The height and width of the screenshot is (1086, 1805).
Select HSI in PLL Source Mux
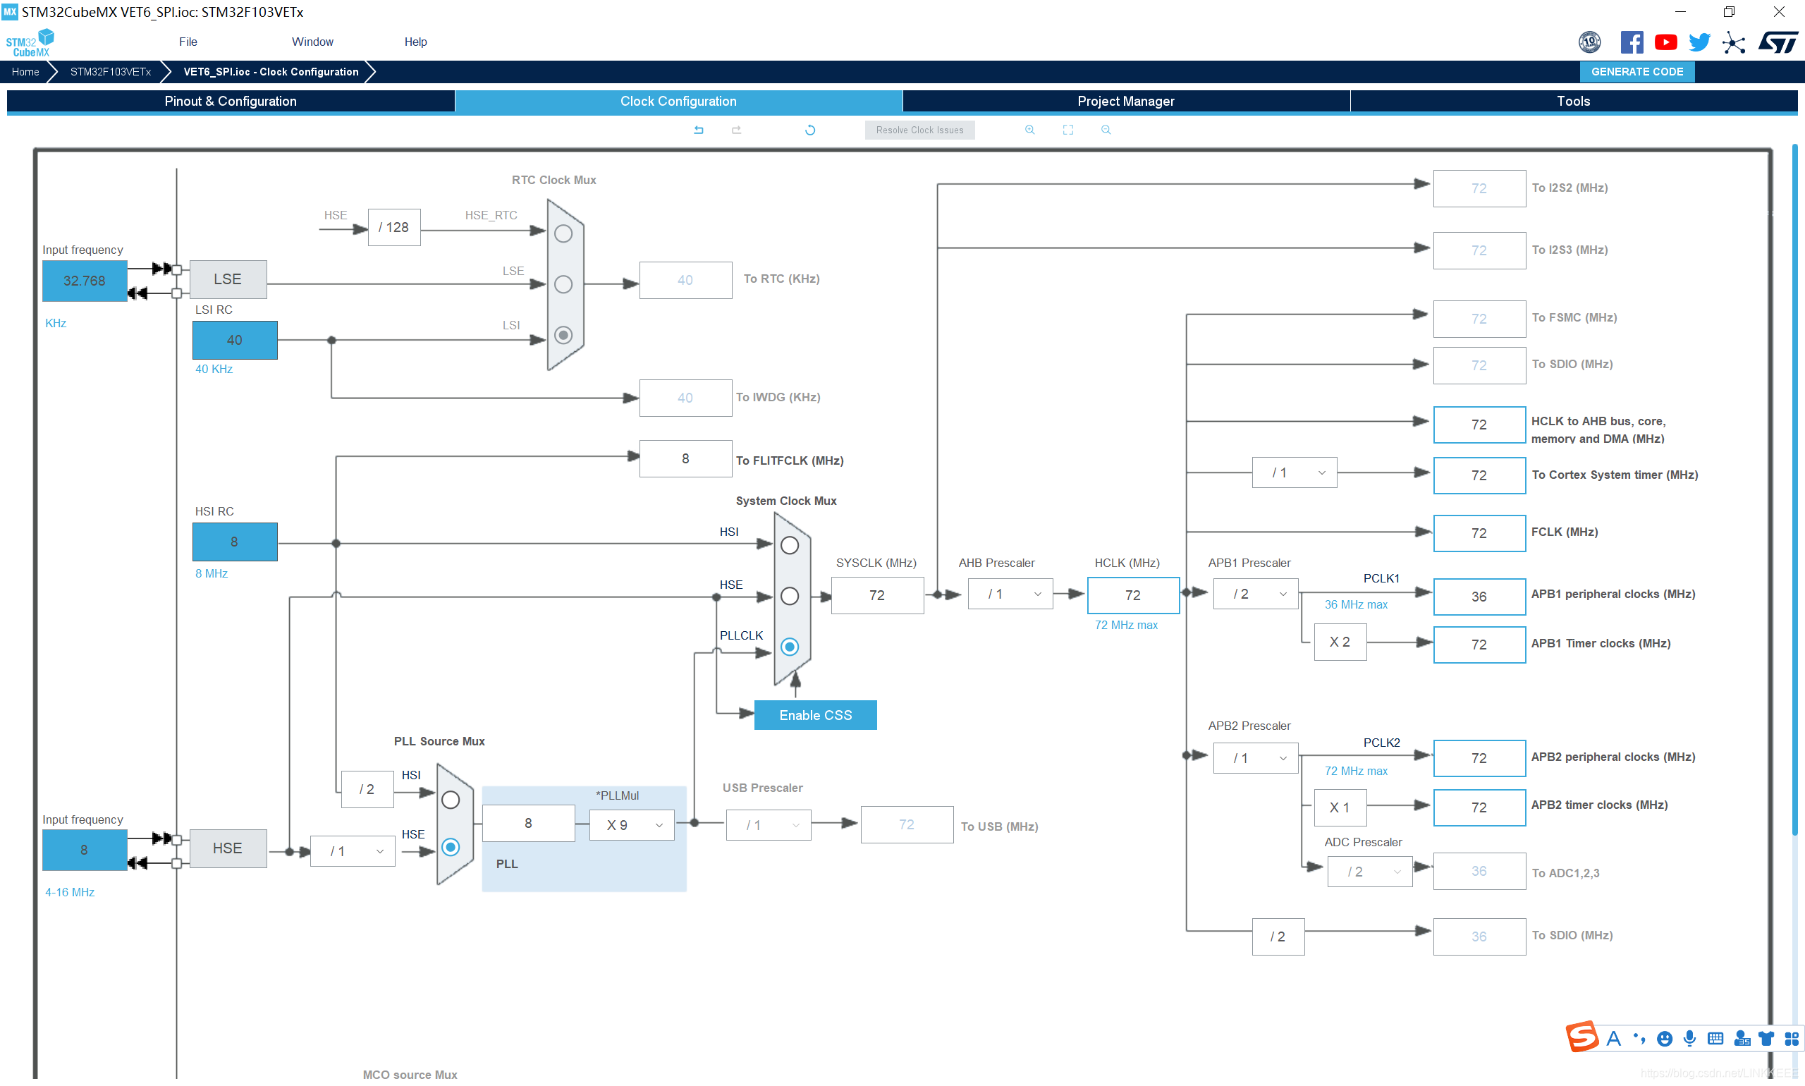click(451, 800)
